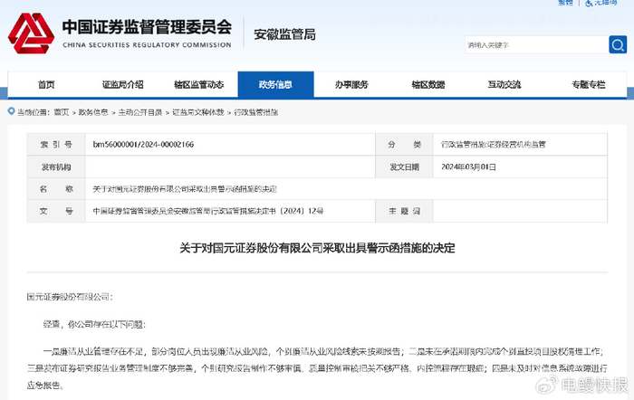Open the 专题专栏 navigation tab
The width and height of the screenshot is (634, 400).
589,84
